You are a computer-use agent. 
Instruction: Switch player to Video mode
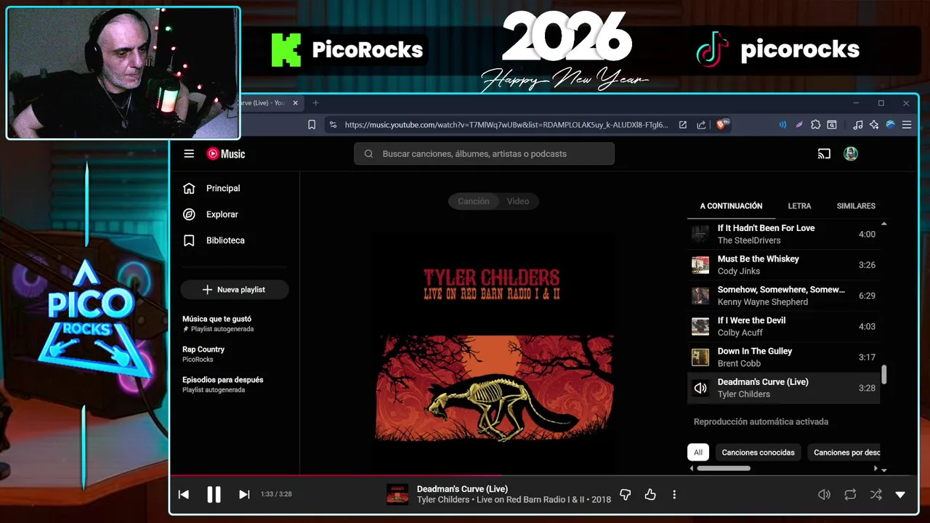(518, 201)
